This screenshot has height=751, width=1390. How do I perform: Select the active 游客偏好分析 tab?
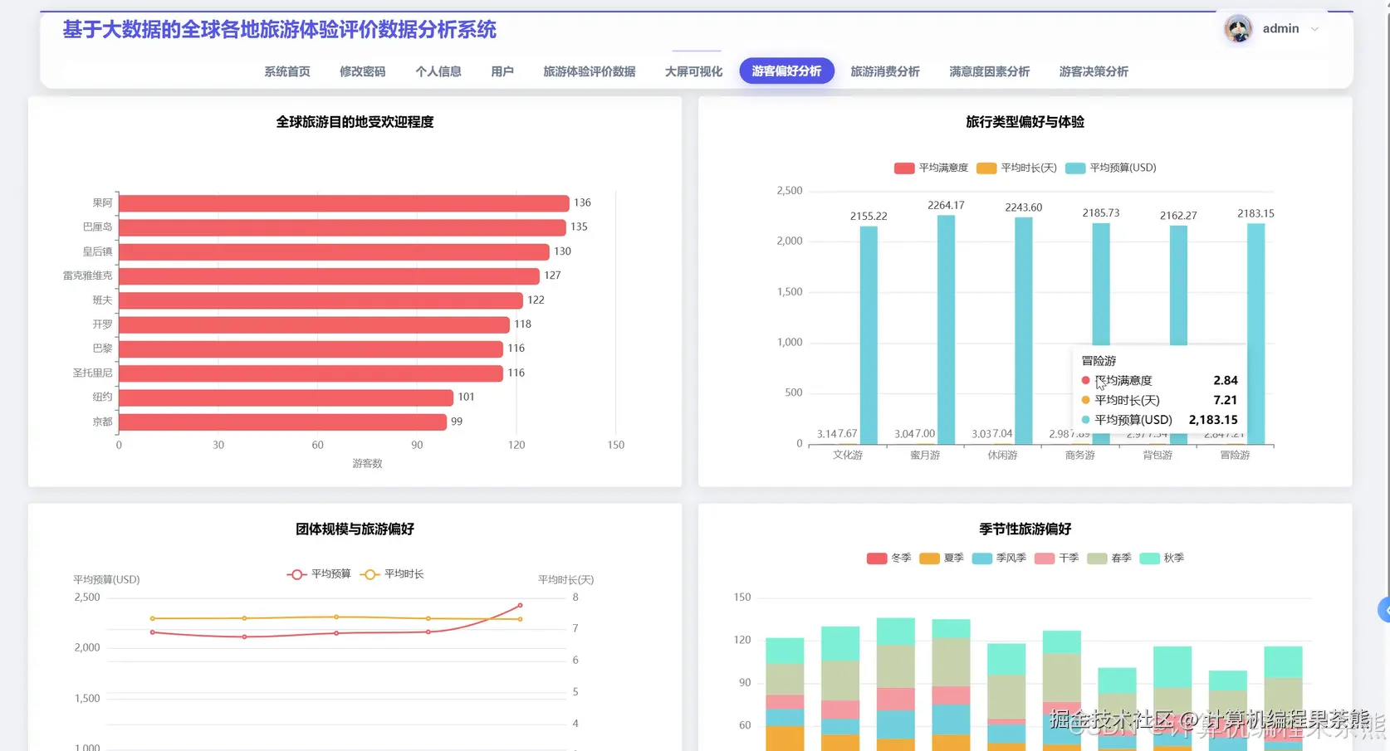(786, 71)
